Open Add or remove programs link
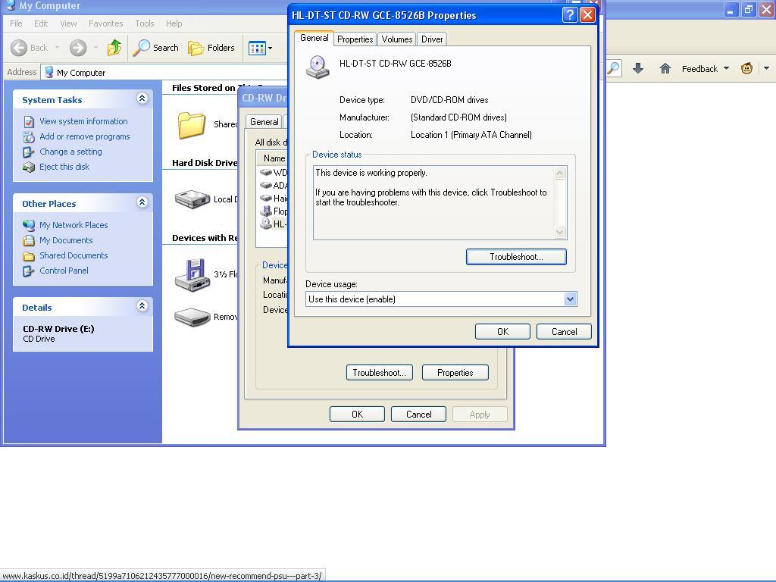The width and height of the screenshot is (776, 582). pos(85,136)
